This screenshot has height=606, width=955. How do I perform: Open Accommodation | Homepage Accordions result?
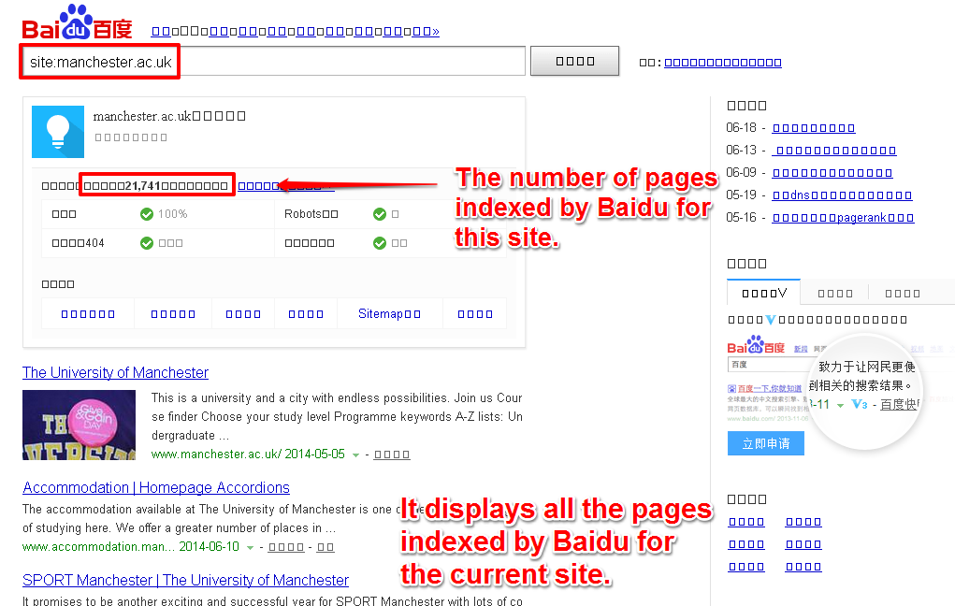click(x=156, y=487)
